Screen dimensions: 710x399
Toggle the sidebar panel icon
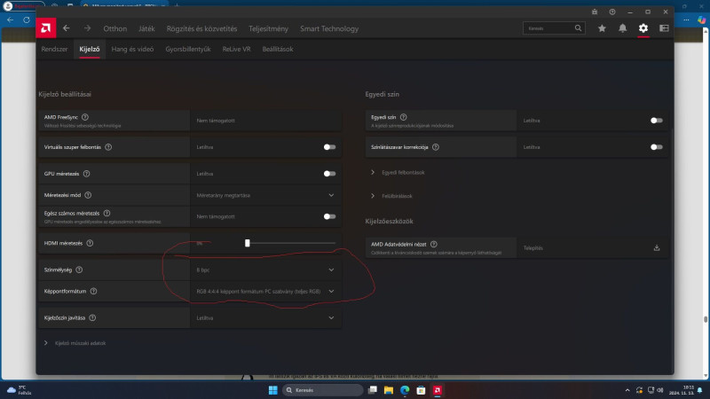(x=664, y=28)
